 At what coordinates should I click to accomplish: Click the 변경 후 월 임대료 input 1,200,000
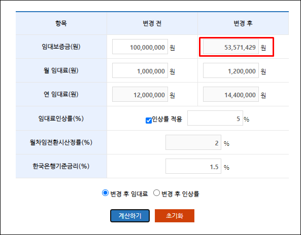coord(231,70)
